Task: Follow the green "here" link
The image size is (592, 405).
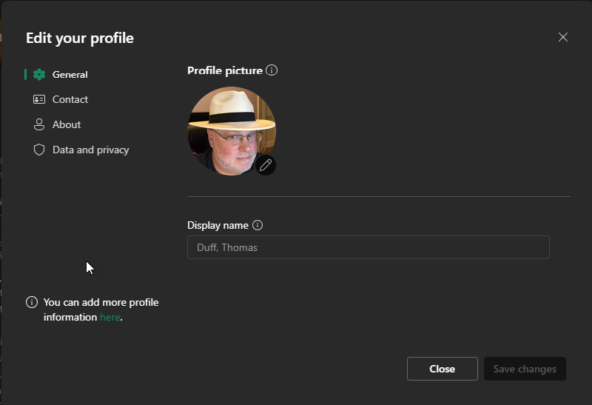Action: pos(110,317)
